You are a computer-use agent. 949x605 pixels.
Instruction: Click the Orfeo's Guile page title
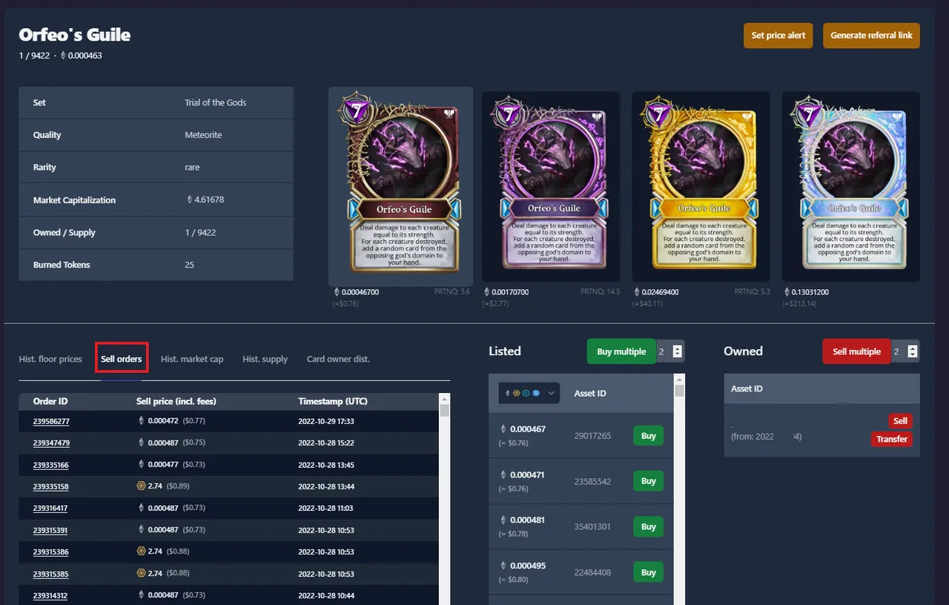click(75, 35)
